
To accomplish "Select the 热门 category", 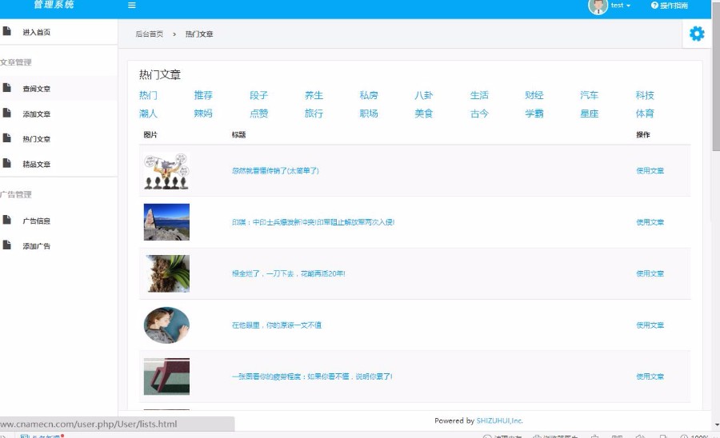I will point(148,95).
